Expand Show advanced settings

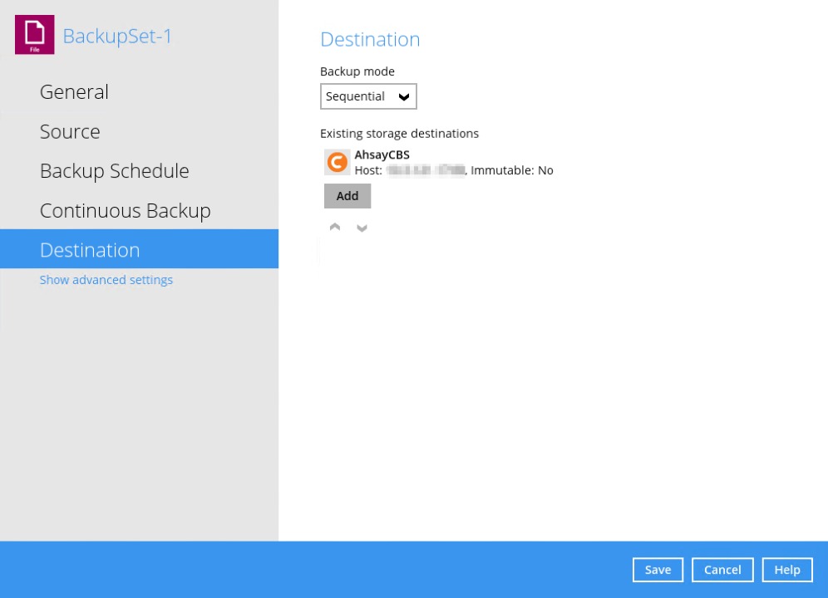[106, 280]
